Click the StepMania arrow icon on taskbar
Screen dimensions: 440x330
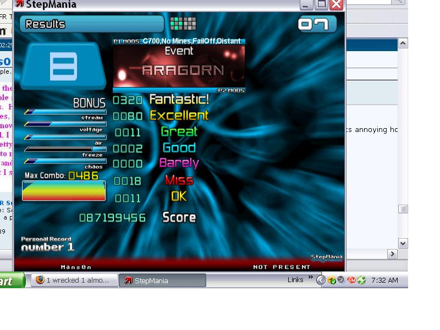click(x=128, y=280)
